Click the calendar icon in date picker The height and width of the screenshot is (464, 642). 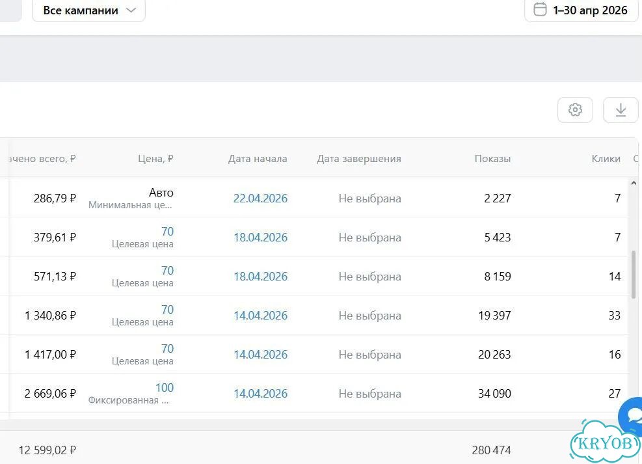click(x=540, y=9)
